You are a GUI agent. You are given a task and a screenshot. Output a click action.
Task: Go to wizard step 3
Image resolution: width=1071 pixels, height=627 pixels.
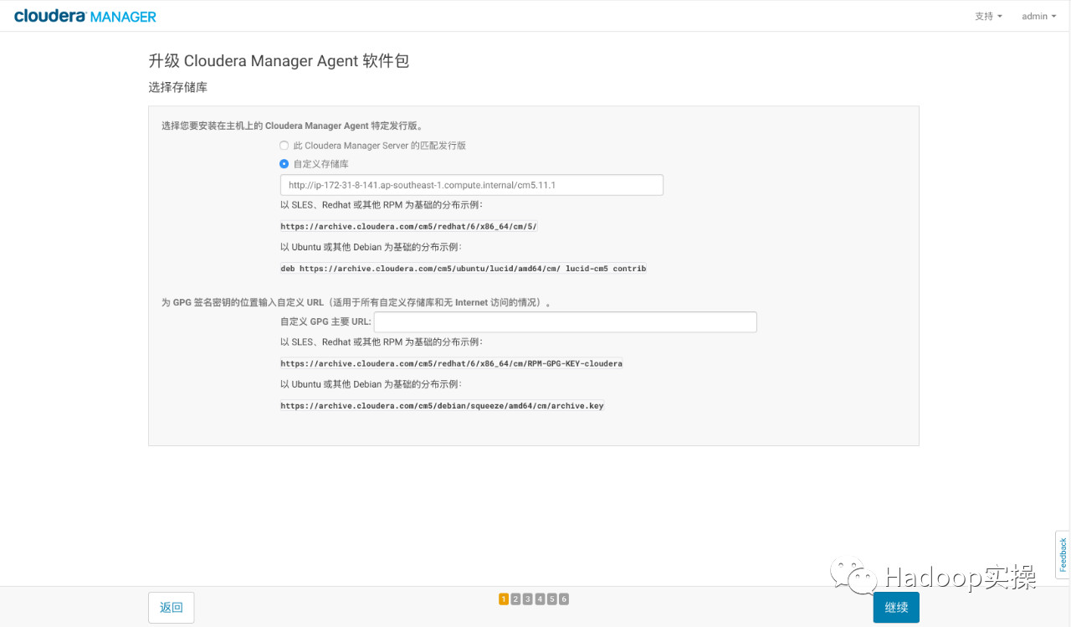point(527,599)
